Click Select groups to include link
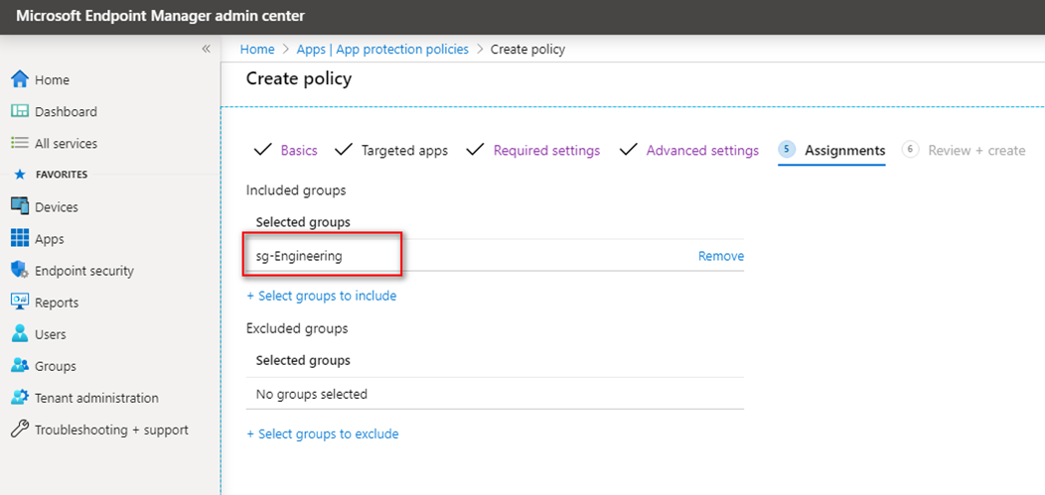Image resolution: width=1045 pixels, height=495 pixels. 321,296
